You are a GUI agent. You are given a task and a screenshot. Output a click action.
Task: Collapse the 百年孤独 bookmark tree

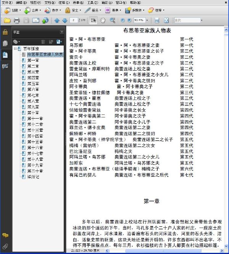pos(15,49)
